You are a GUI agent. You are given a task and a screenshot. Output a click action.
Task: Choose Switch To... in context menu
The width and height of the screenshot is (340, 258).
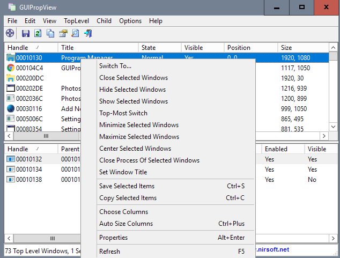tap(168, 66)
